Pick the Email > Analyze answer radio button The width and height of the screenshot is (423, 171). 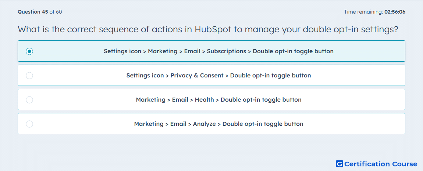click(29, 124)
